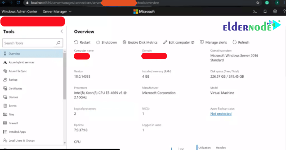Click the Restart icon

(x=76, y=43)
